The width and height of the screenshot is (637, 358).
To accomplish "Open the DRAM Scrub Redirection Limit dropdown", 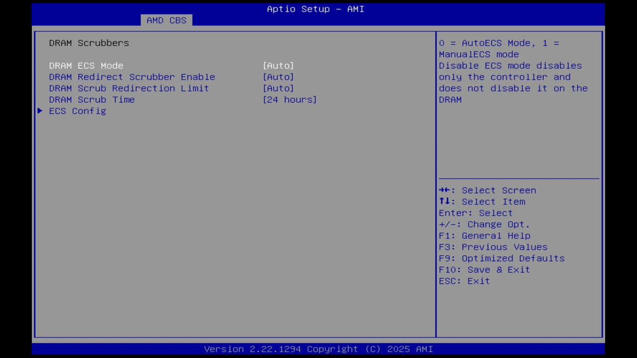I will point(278,88).
